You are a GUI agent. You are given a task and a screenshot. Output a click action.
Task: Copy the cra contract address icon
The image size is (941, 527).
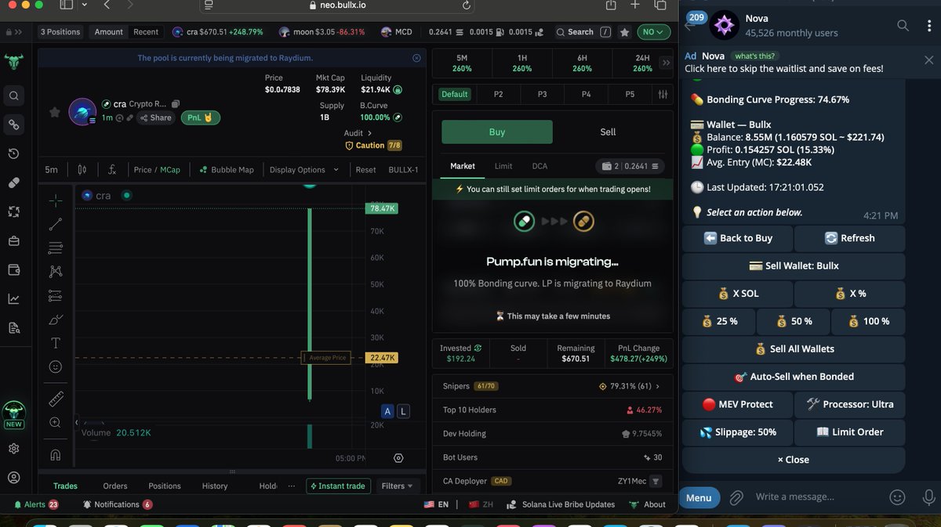pos(176,103)
